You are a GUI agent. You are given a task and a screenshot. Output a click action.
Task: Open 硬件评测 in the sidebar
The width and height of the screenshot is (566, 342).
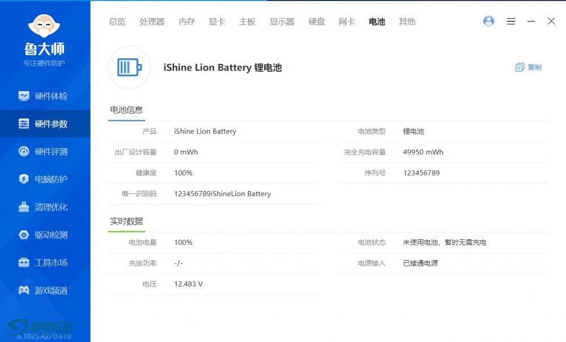click(45, 151)
